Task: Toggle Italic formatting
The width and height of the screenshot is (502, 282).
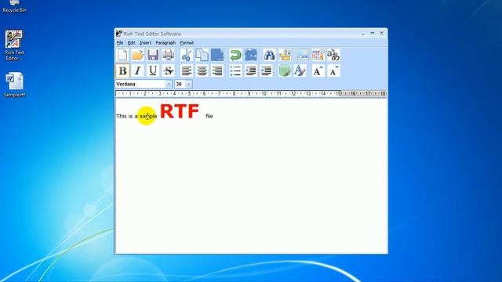Action: pyautogui.click(x=138, y=71)
